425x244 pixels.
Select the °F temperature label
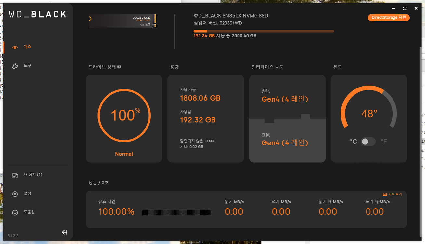pyautogui.click(x=384, y=142)
